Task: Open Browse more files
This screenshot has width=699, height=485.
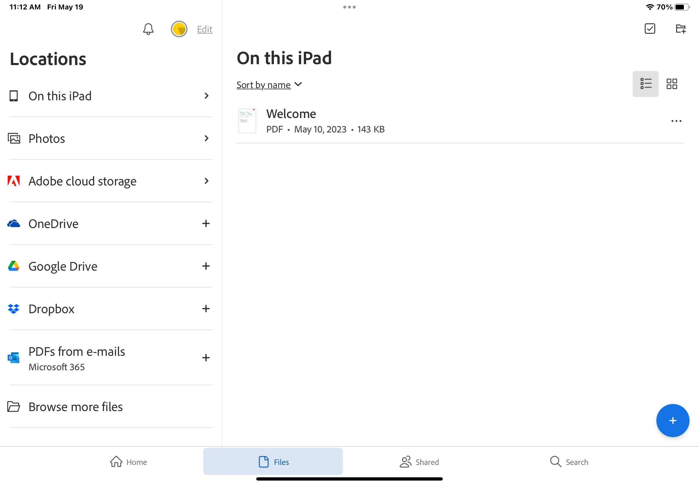Action: [76, 407]
